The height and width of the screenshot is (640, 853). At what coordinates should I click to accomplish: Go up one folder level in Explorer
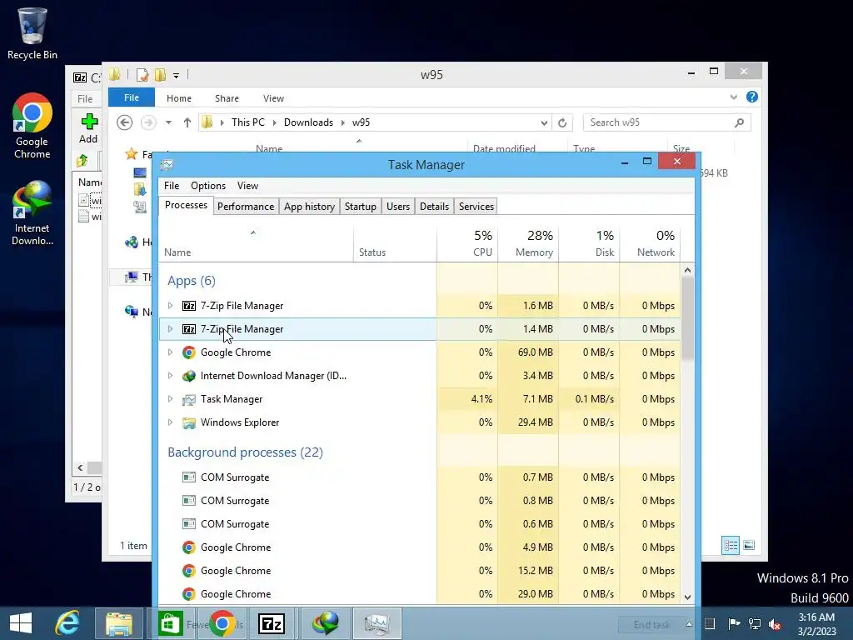click(187, 122)
